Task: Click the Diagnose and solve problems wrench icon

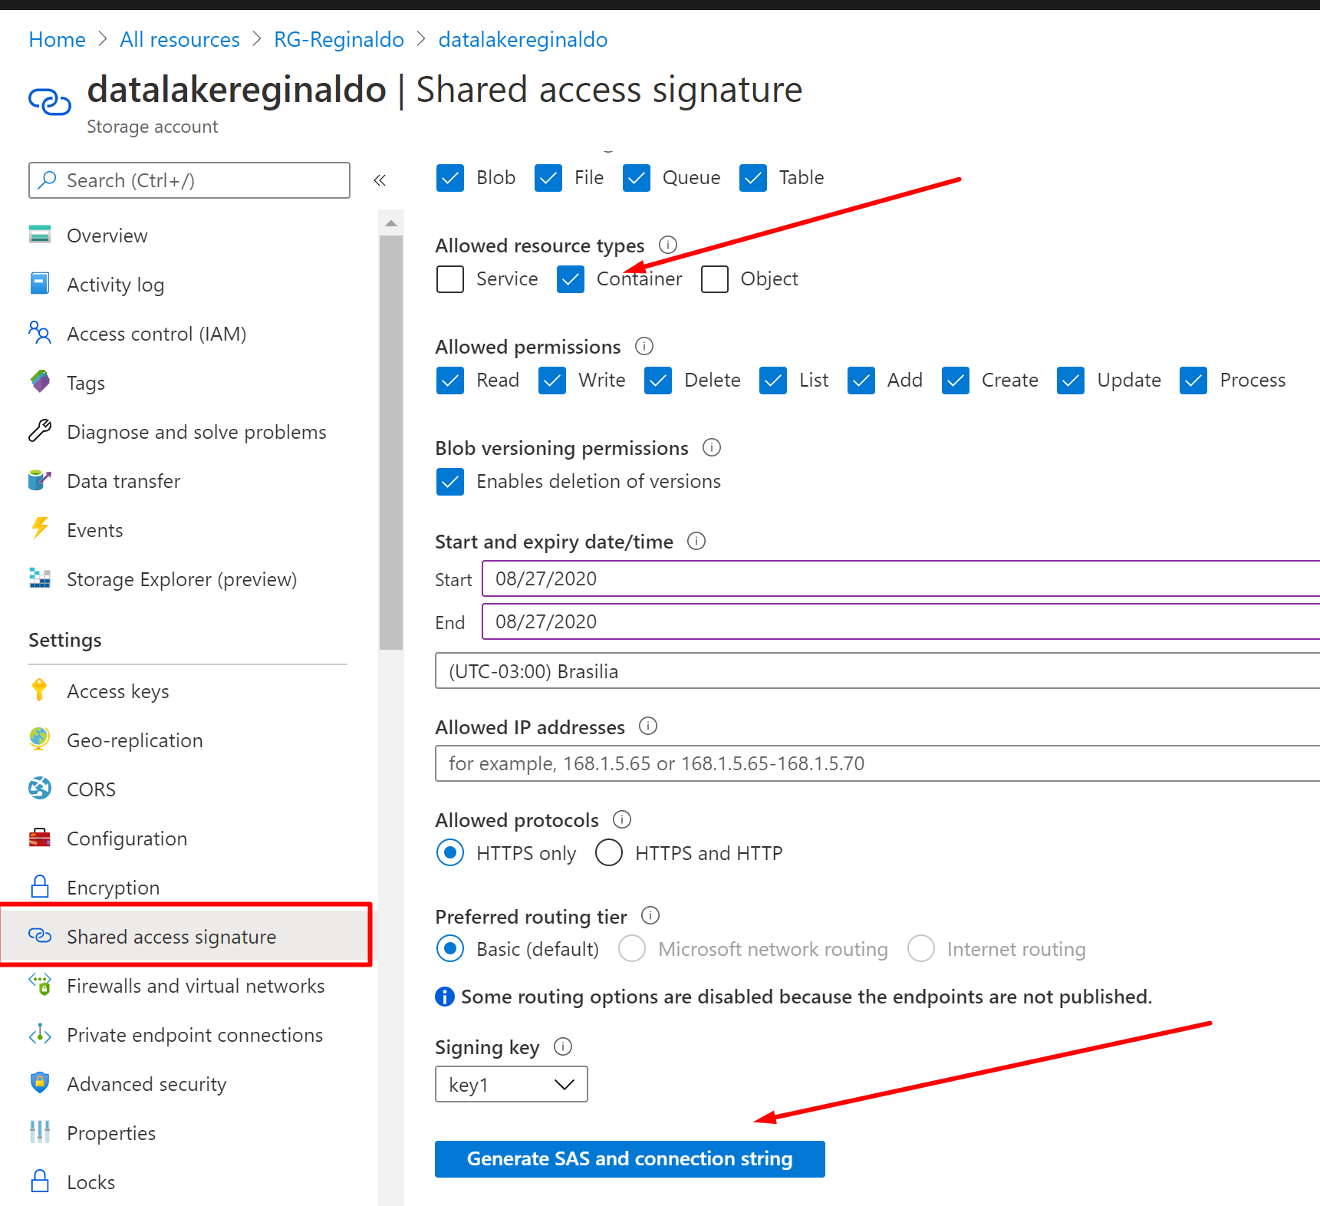Action: click(x=40, y=431)
